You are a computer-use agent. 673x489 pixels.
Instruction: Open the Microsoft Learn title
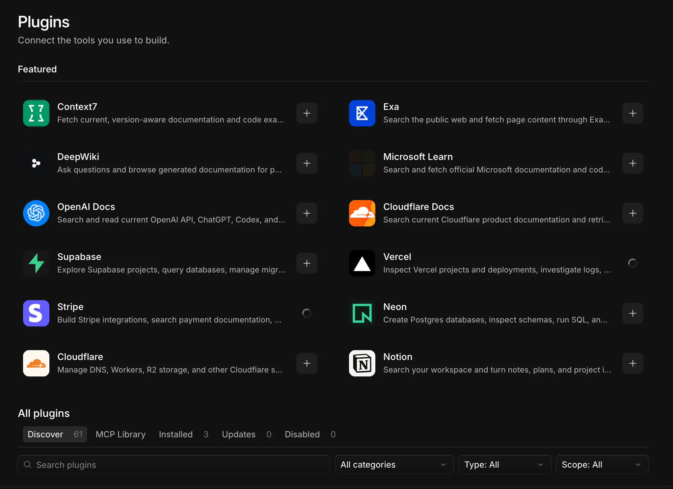tap(418, 157)
